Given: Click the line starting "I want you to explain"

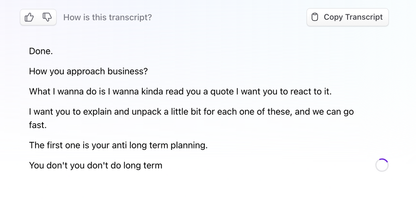Looking at the screenshot, I should tap(191, 111).
